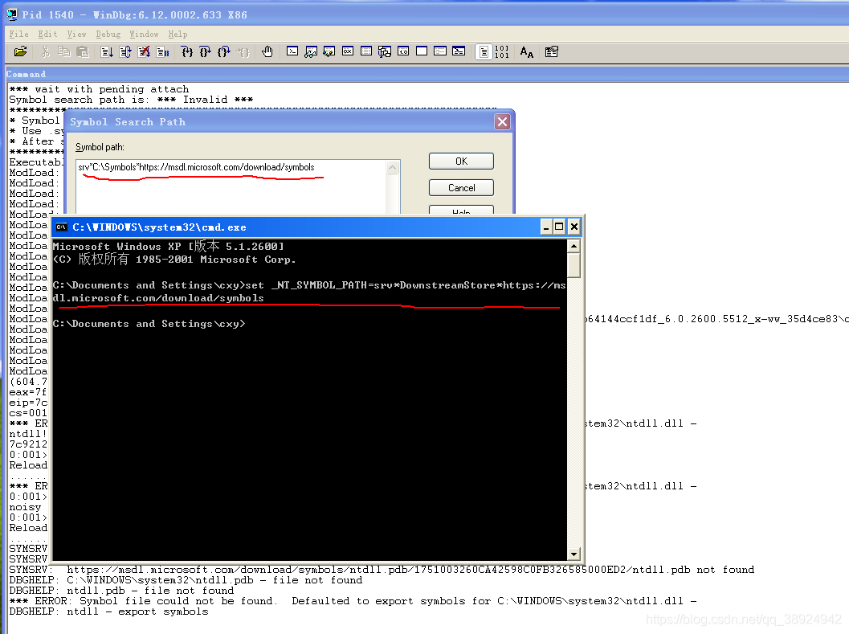Toggle Source mode on icon
The height and width of the screenshot is (634, 849).
[484, 51]
